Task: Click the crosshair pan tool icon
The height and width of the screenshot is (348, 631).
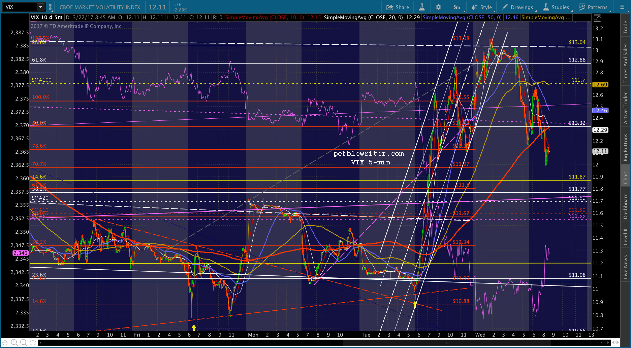Action: [x=5, y=343]
